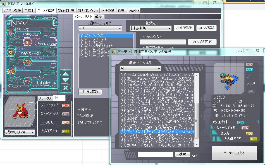Click the 検索 button in selection dialog
Viewport: 265px width, 165px height.
(183, 154)
